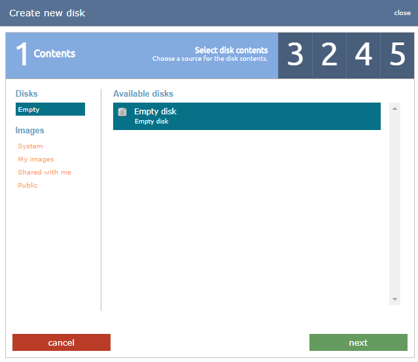The height and width of the screenshot is (362, 418).
Task: Proceed with the green next button
Action: (x=358, y=342)
